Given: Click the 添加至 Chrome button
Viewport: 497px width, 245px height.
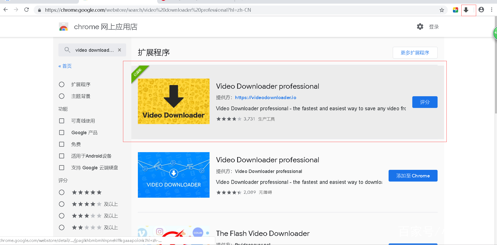Looking at the screenshot, I should click(413, 176).
